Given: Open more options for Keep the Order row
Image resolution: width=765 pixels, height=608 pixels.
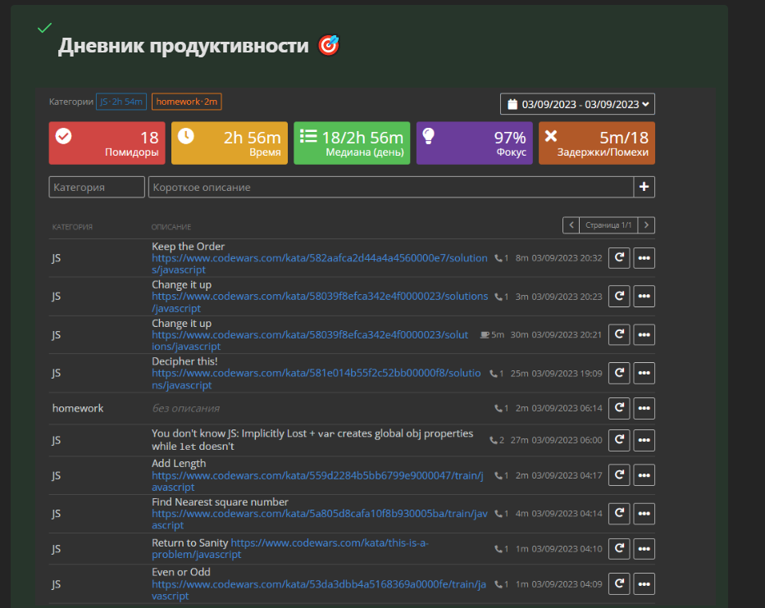Looking at the screenshot, I should coord(644,258).
